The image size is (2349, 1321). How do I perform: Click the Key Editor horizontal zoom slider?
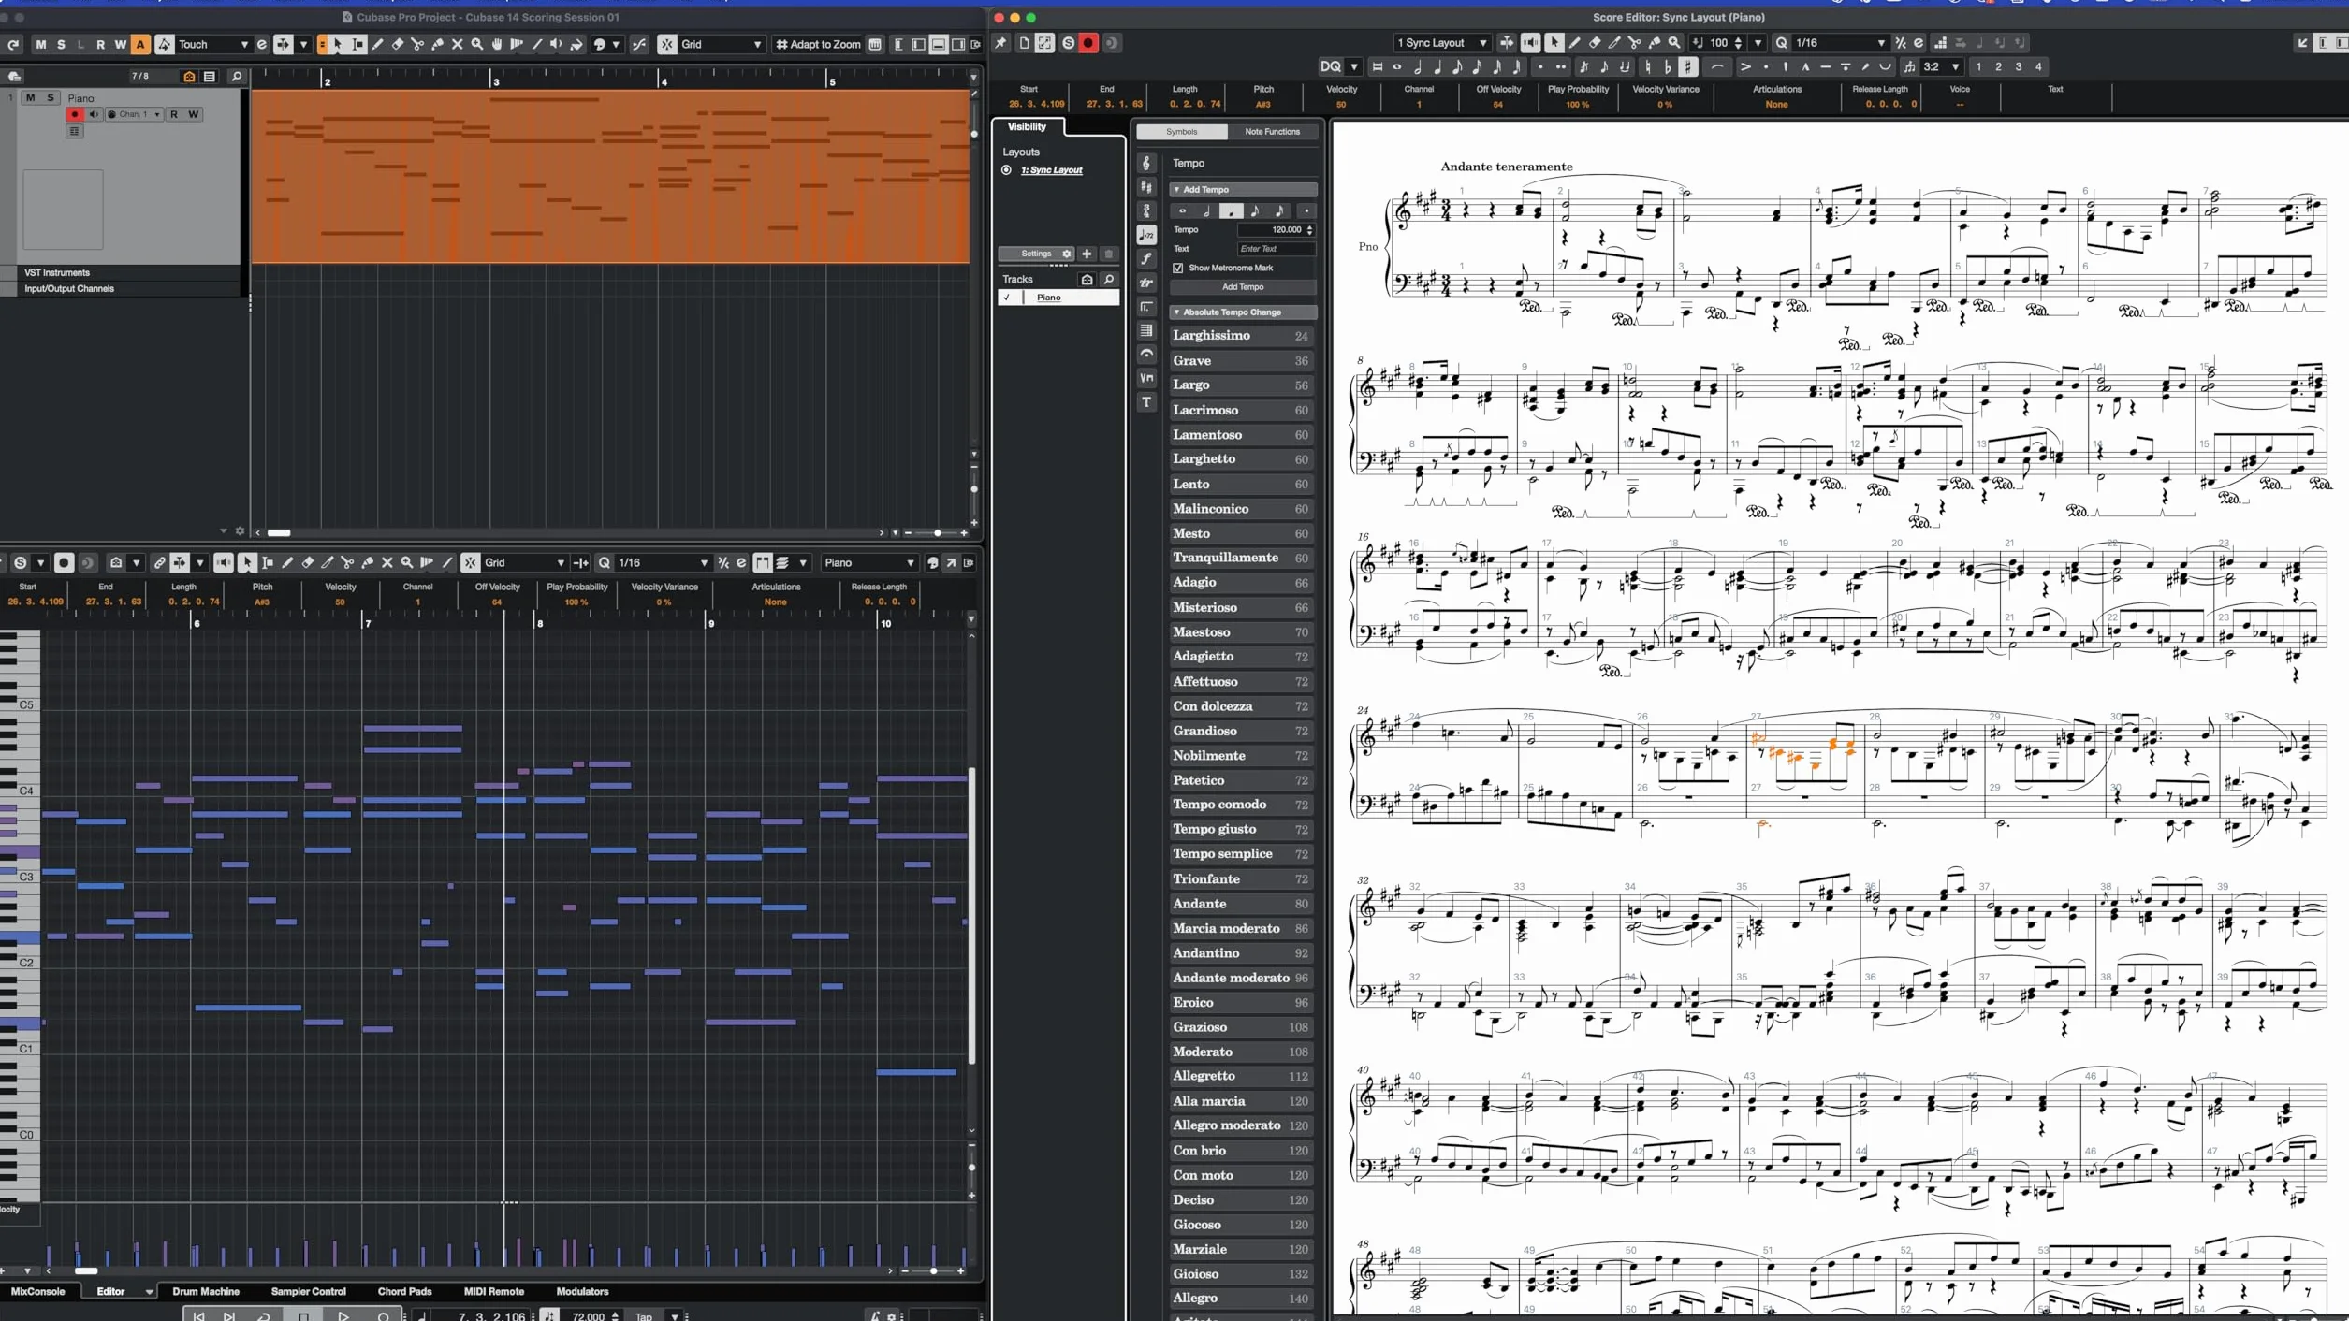[933, 1271]
